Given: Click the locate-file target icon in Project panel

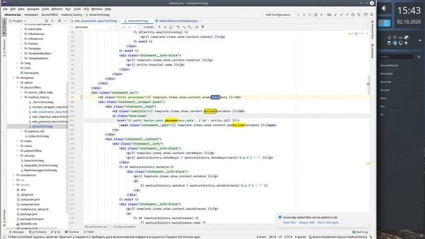Looking at the screenshot, I should pyautogui.click(x=46, y=21).
